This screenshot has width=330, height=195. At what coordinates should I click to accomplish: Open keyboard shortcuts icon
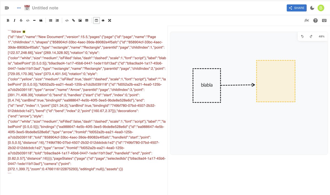click(324, 20)
